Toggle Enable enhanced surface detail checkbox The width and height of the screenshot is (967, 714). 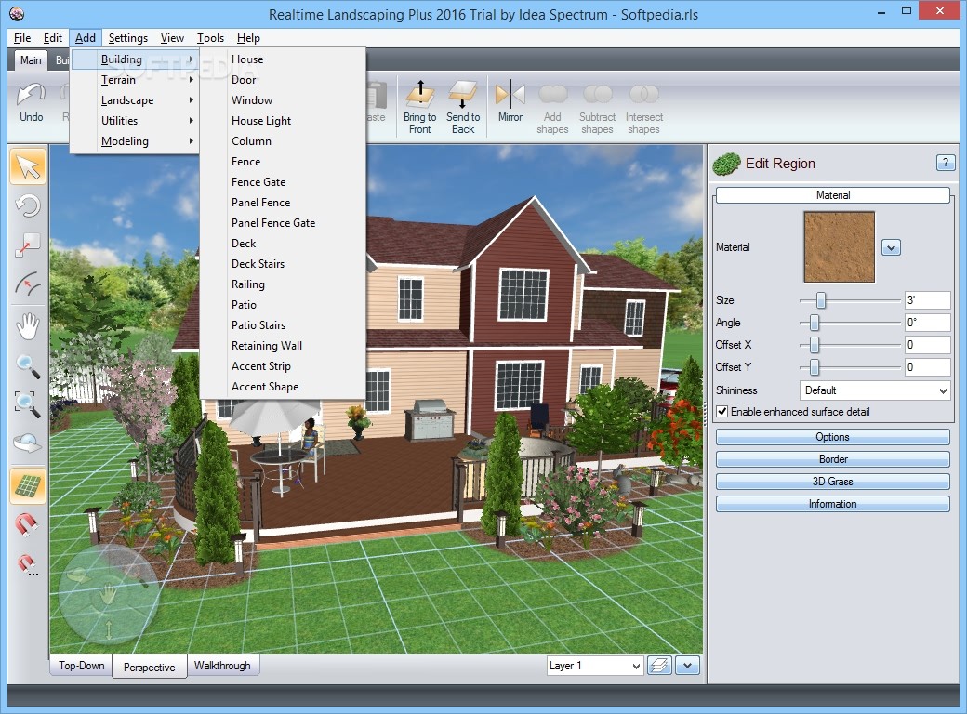click(722, 411)
